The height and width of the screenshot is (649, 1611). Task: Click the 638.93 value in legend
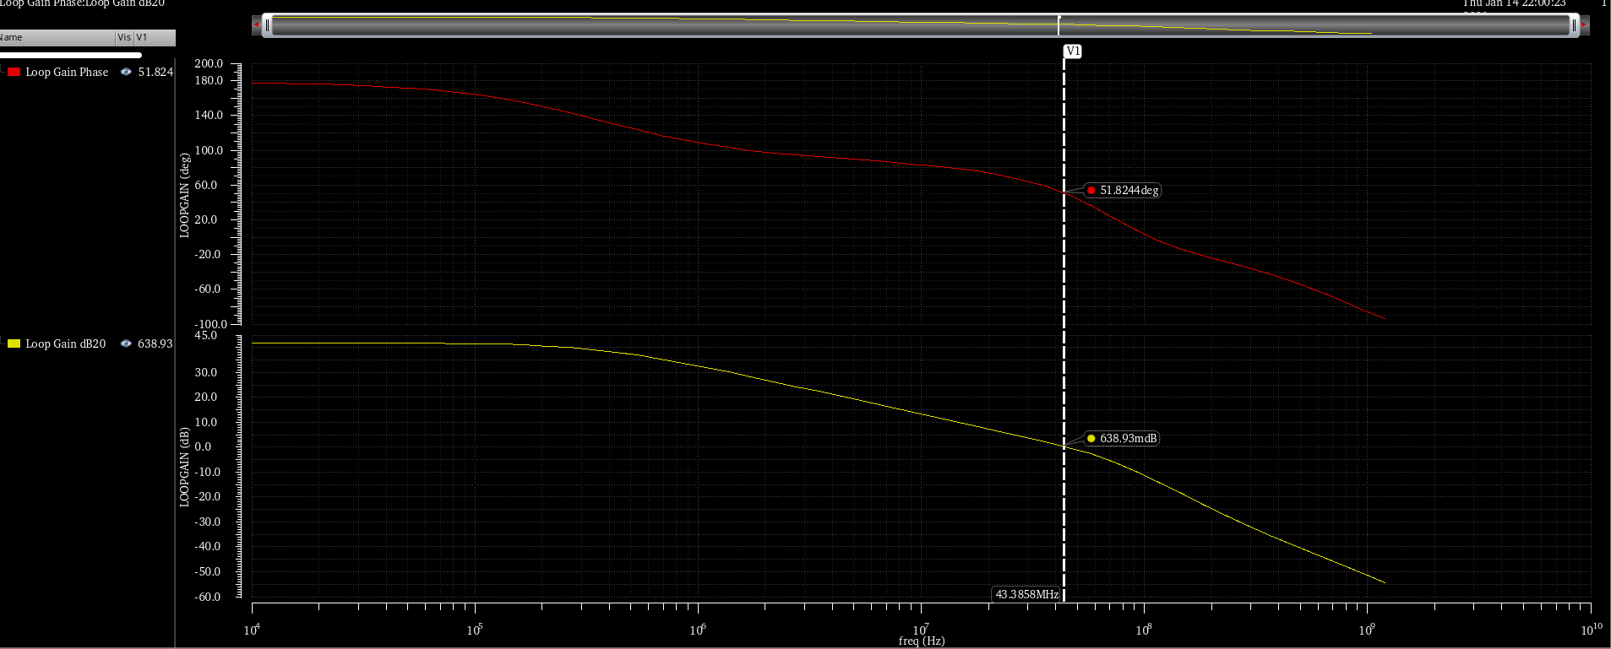coord(155,344)
